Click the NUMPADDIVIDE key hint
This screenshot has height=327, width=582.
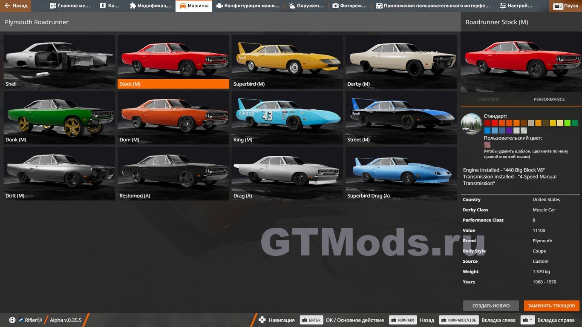pyautogui.click(x=459, y=320)
